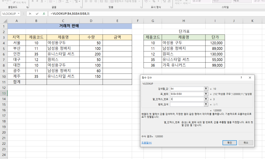The width and height of the screenshot is (265, 159).
Task: Open the 클립보드 group dialog launcher
Action: (27, 7)
